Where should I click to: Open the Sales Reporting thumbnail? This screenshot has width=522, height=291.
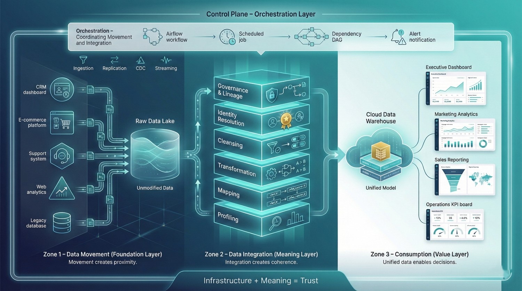pyautogui.click(x=465, y=179)
